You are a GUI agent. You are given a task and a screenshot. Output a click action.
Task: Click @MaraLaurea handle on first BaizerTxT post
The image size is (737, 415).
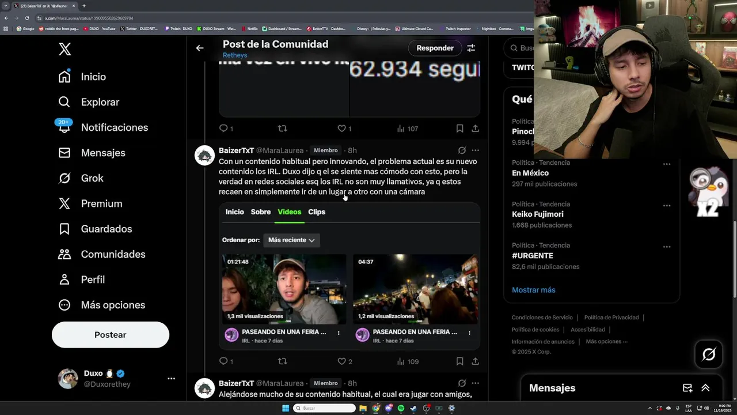[x=280, y=150]
